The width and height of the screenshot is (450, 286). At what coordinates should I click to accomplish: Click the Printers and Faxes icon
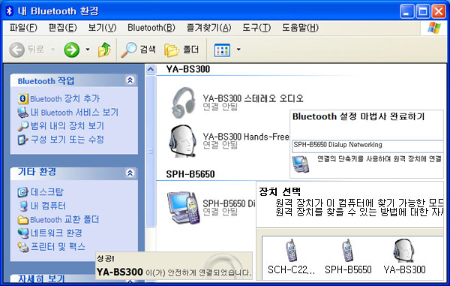click(23, 247)
